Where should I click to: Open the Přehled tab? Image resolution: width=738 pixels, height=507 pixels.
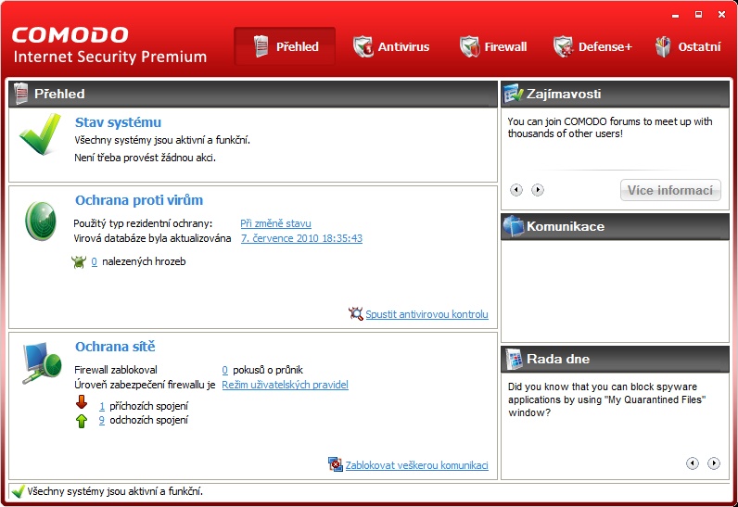point(285,46)
